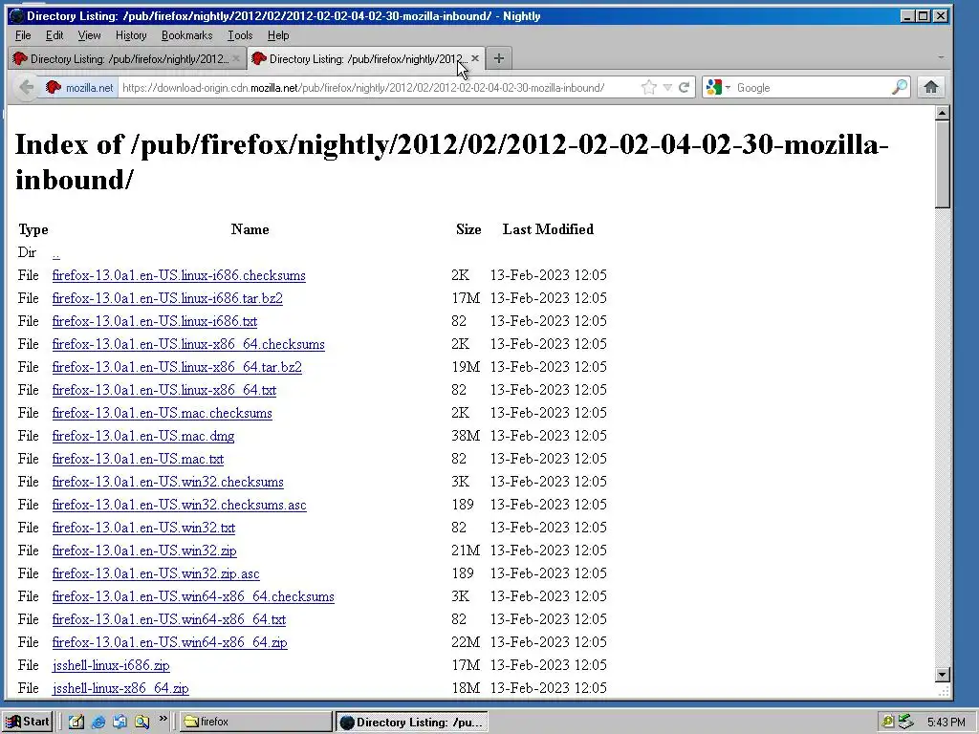Click the vertical scrollbar thumb
Screen dimensions: 979x734
[942, 164]
